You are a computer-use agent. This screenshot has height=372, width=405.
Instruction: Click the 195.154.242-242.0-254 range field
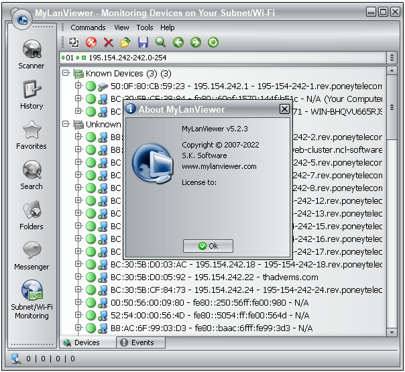tap(224, 58)
